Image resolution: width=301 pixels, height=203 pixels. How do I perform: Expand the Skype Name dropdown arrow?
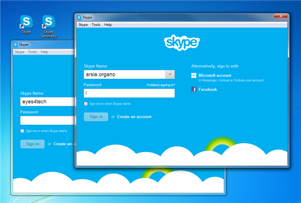click(x=170, y=74)
